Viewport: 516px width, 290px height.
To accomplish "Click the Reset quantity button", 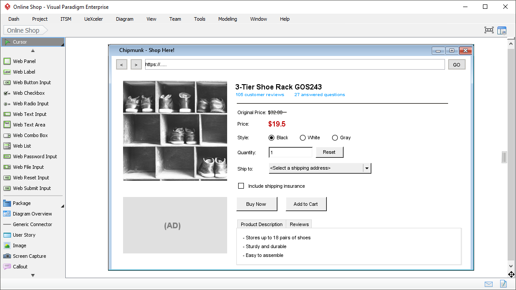I will click(329, 152).
